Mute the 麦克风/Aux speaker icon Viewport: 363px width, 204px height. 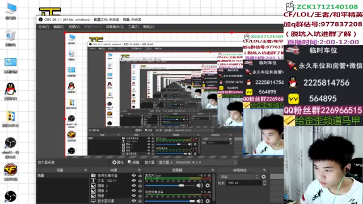[199, 185]
